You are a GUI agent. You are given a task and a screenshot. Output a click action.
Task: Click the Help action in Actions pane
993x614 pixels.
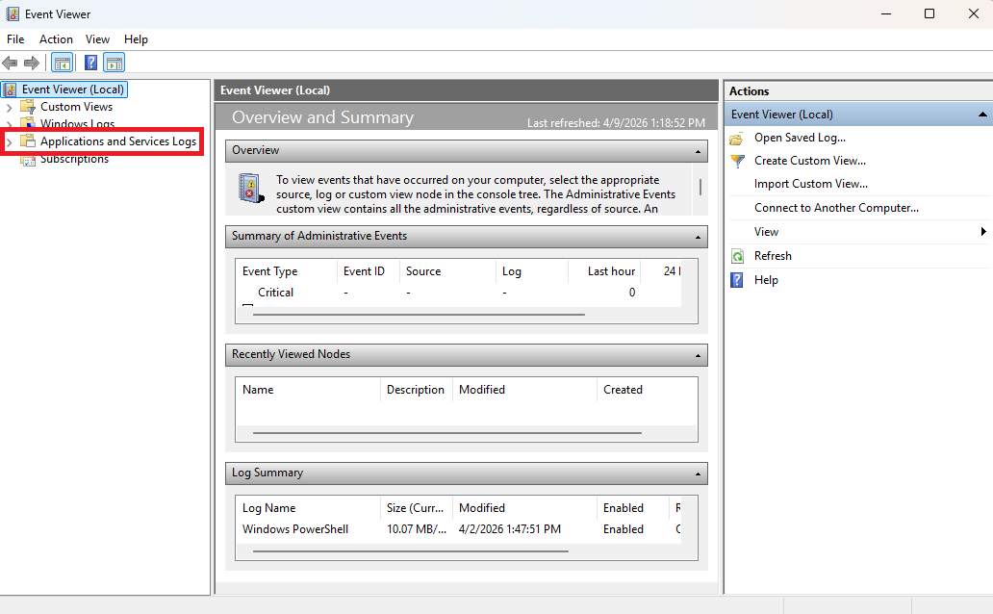click(x=766, y=280)
